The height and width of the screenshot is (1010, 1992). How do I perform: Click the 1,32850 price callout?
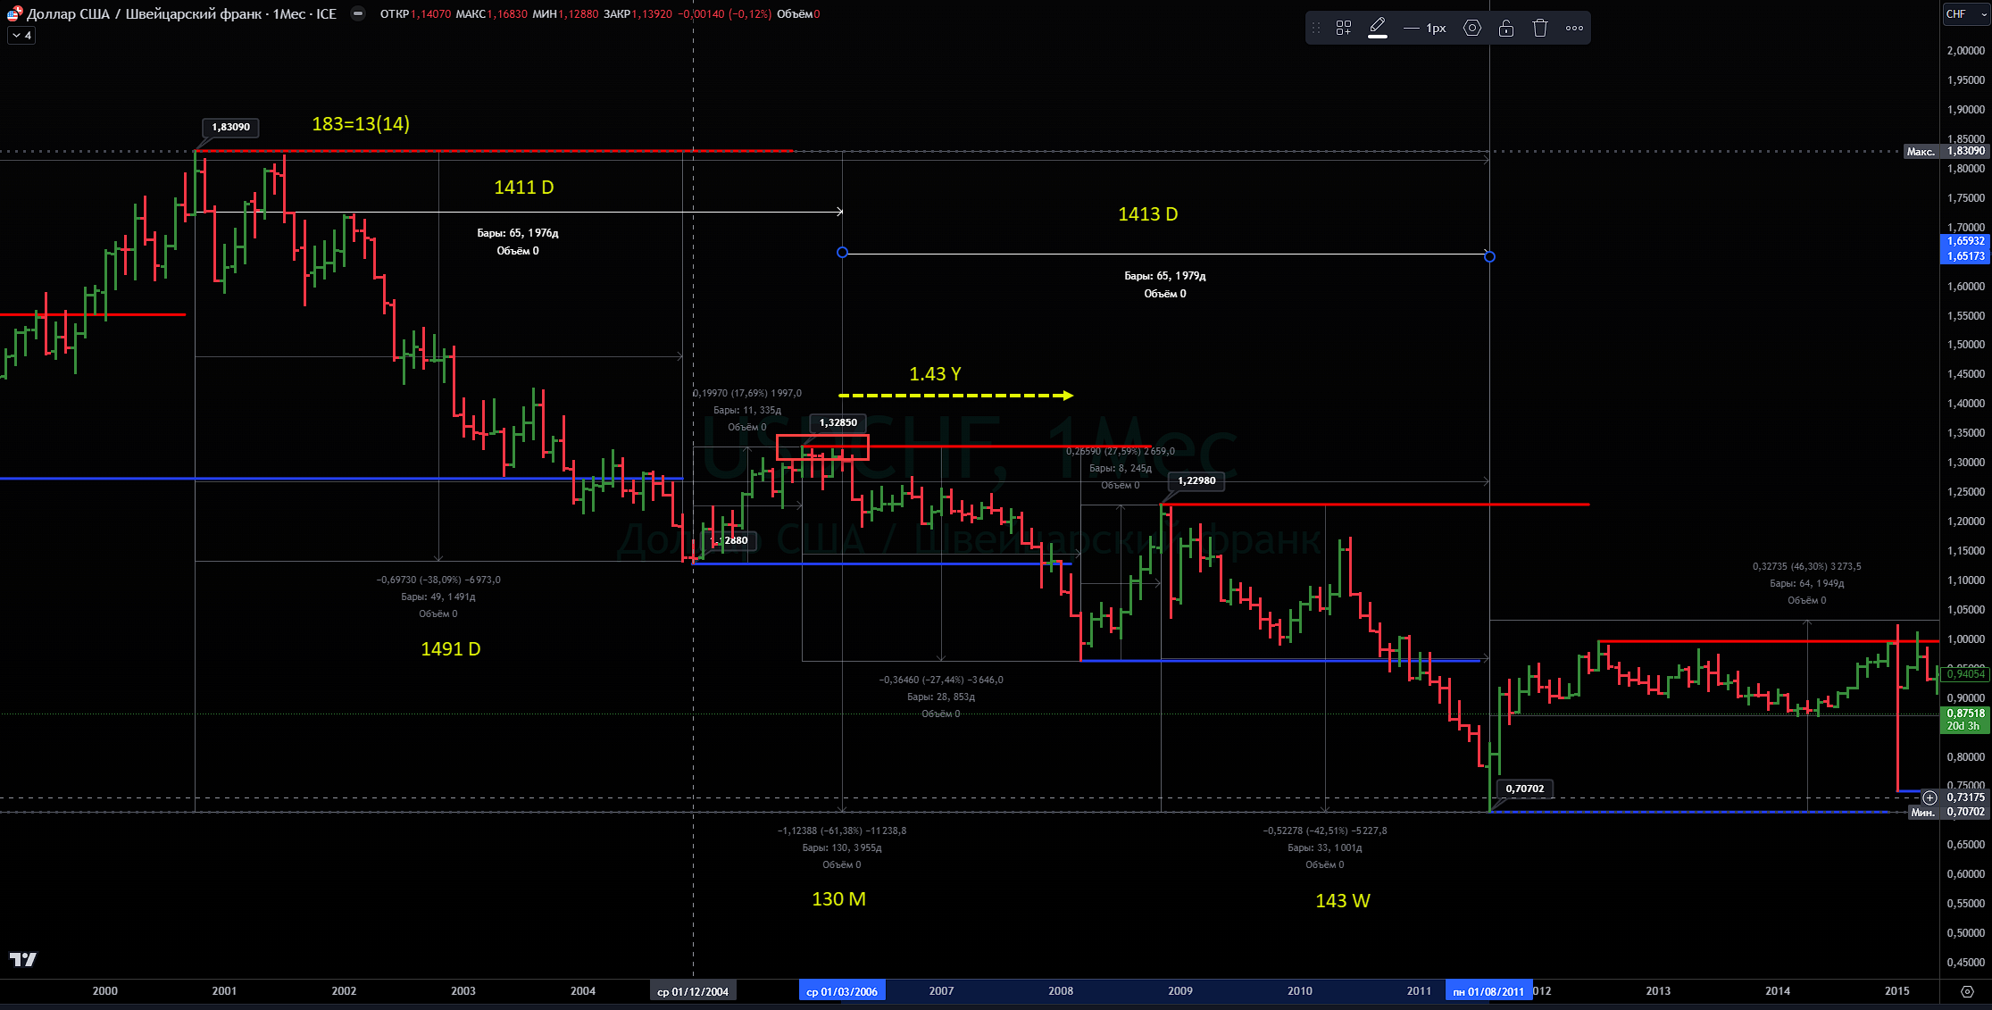click(838, 422)
